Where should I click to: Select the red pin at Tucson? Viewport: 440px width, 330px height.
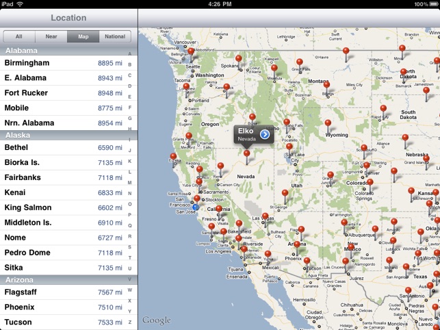coord(307,260)
